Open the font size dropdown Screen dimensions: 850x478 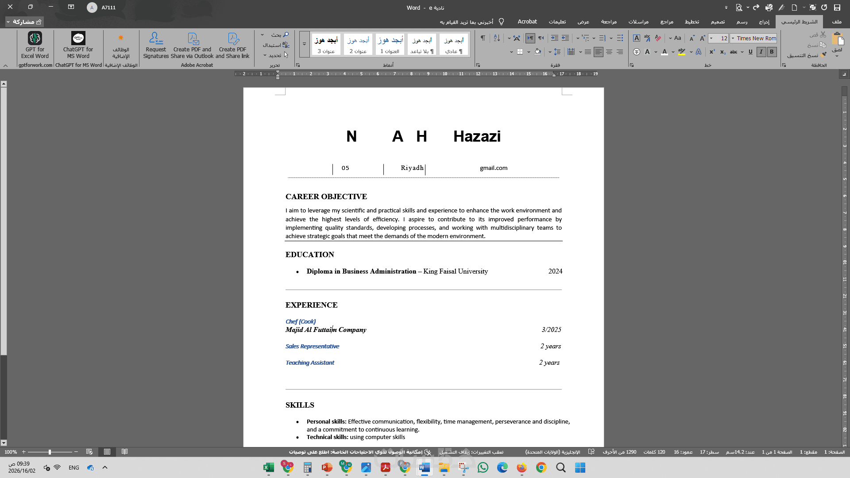tap(711, 39)
